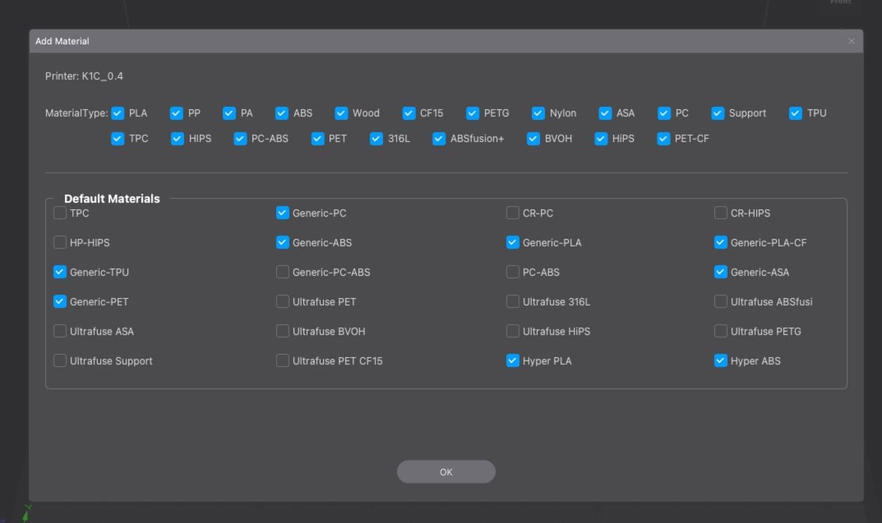The width and height of the screenshot is (882, 523).
Task: Select the Ultrafuse PET CF15 material
Action: tap(283, 361)
